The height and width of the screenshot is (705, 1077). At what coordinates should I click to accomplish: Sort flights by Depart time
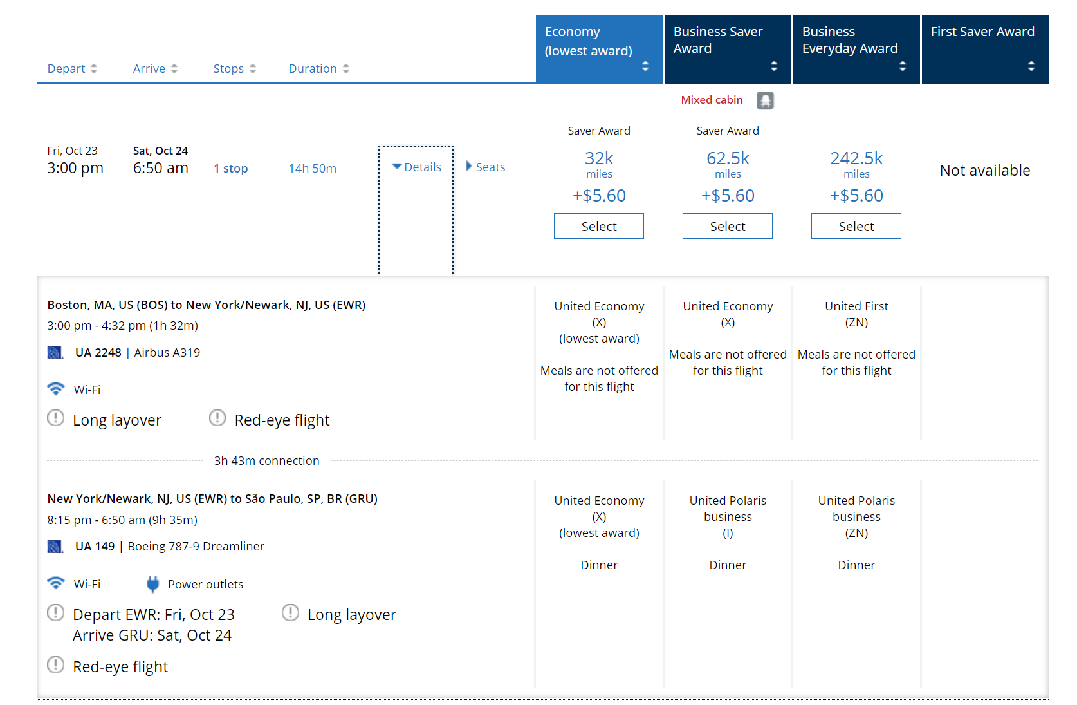(x=72, y=69)
